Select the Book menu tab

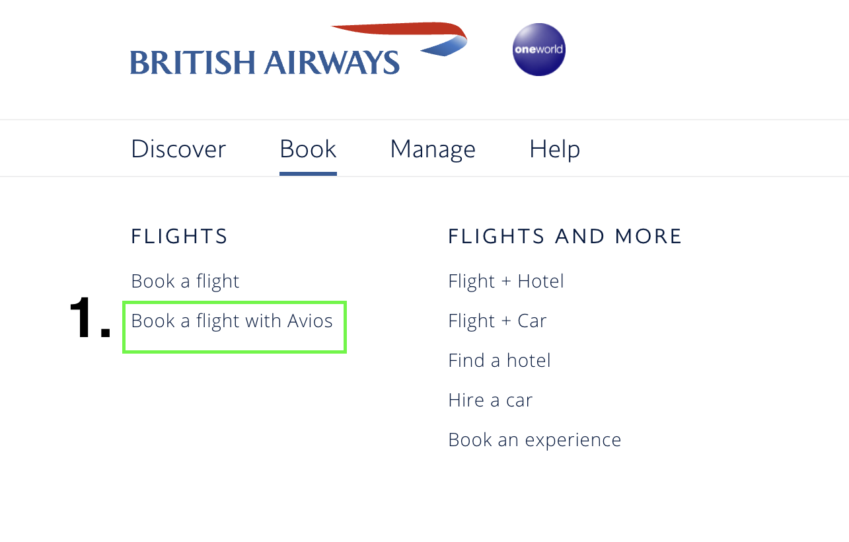tap(308, 149)
